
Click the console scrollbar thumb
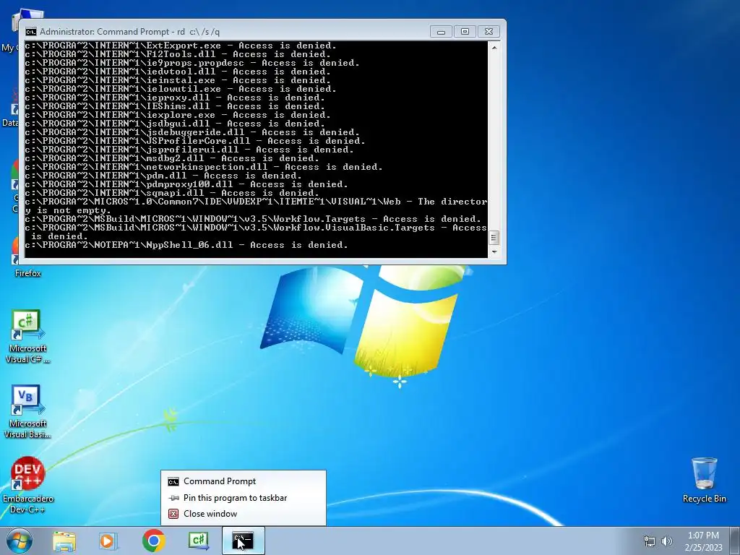point(494,237)
